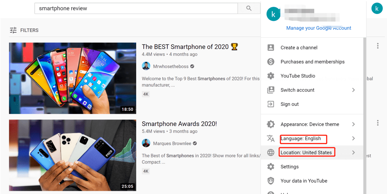
Task: Expand the Appearance: Device theme chevron
Action: [x=353, y=124]
